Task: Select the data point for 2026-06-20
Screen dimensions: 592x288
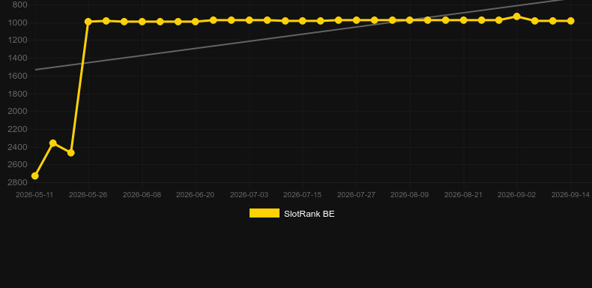Action: pyautogui.click(x=195, y=22)
